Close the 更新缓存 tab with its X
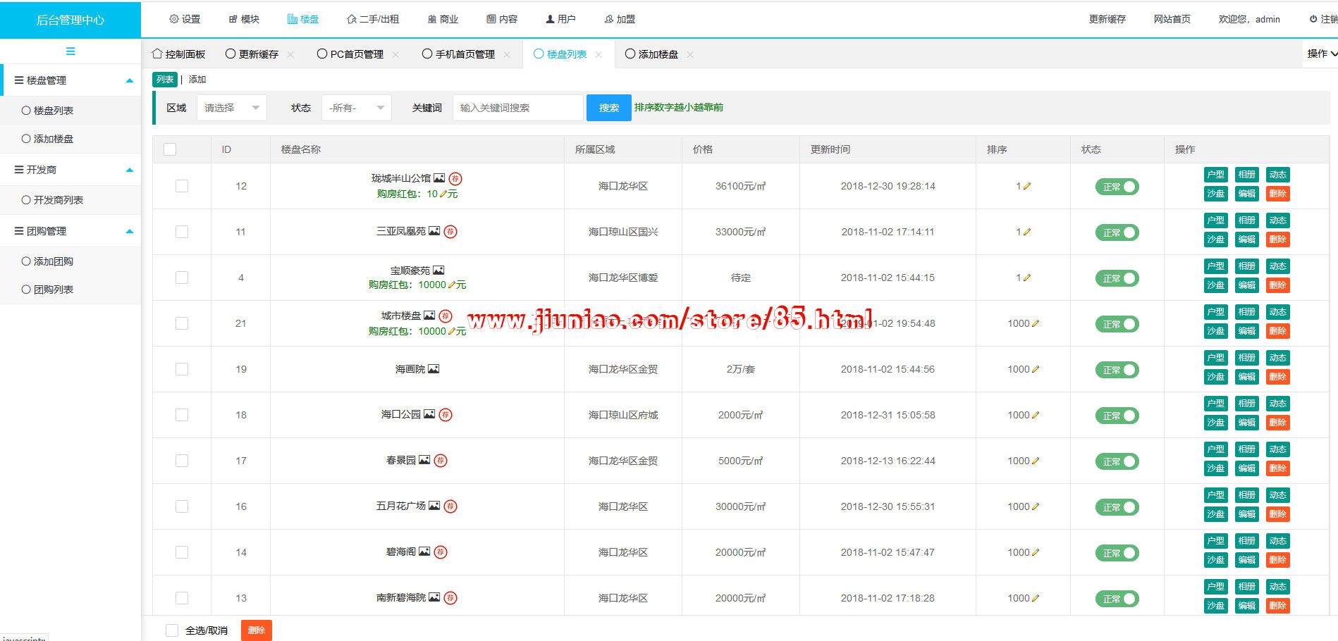 [290, 54]
